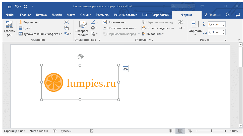
Task: Click the Remove Background (Удалить фон) icon
Action: point(9,24)
